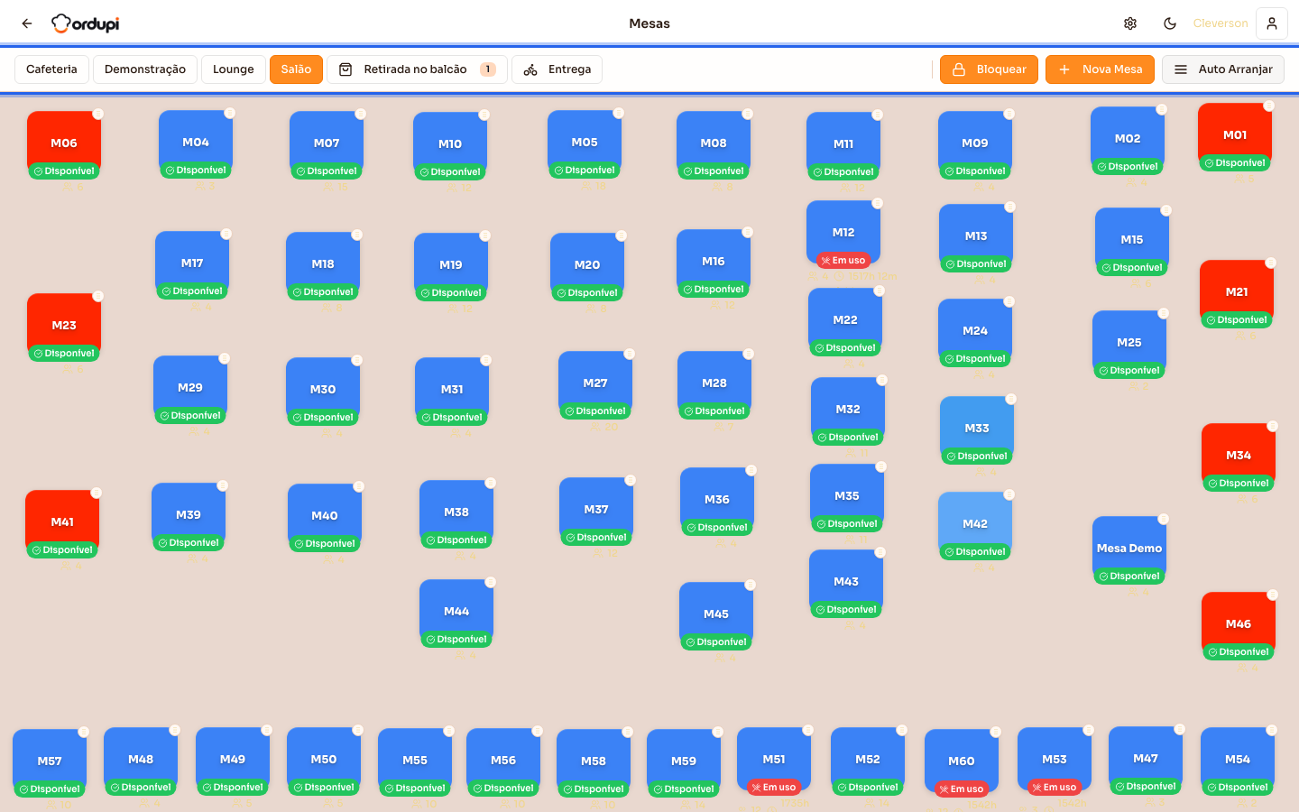Open table M06
The width and height of the screenshot is (1299, 812).
click(x=64, y=144)
